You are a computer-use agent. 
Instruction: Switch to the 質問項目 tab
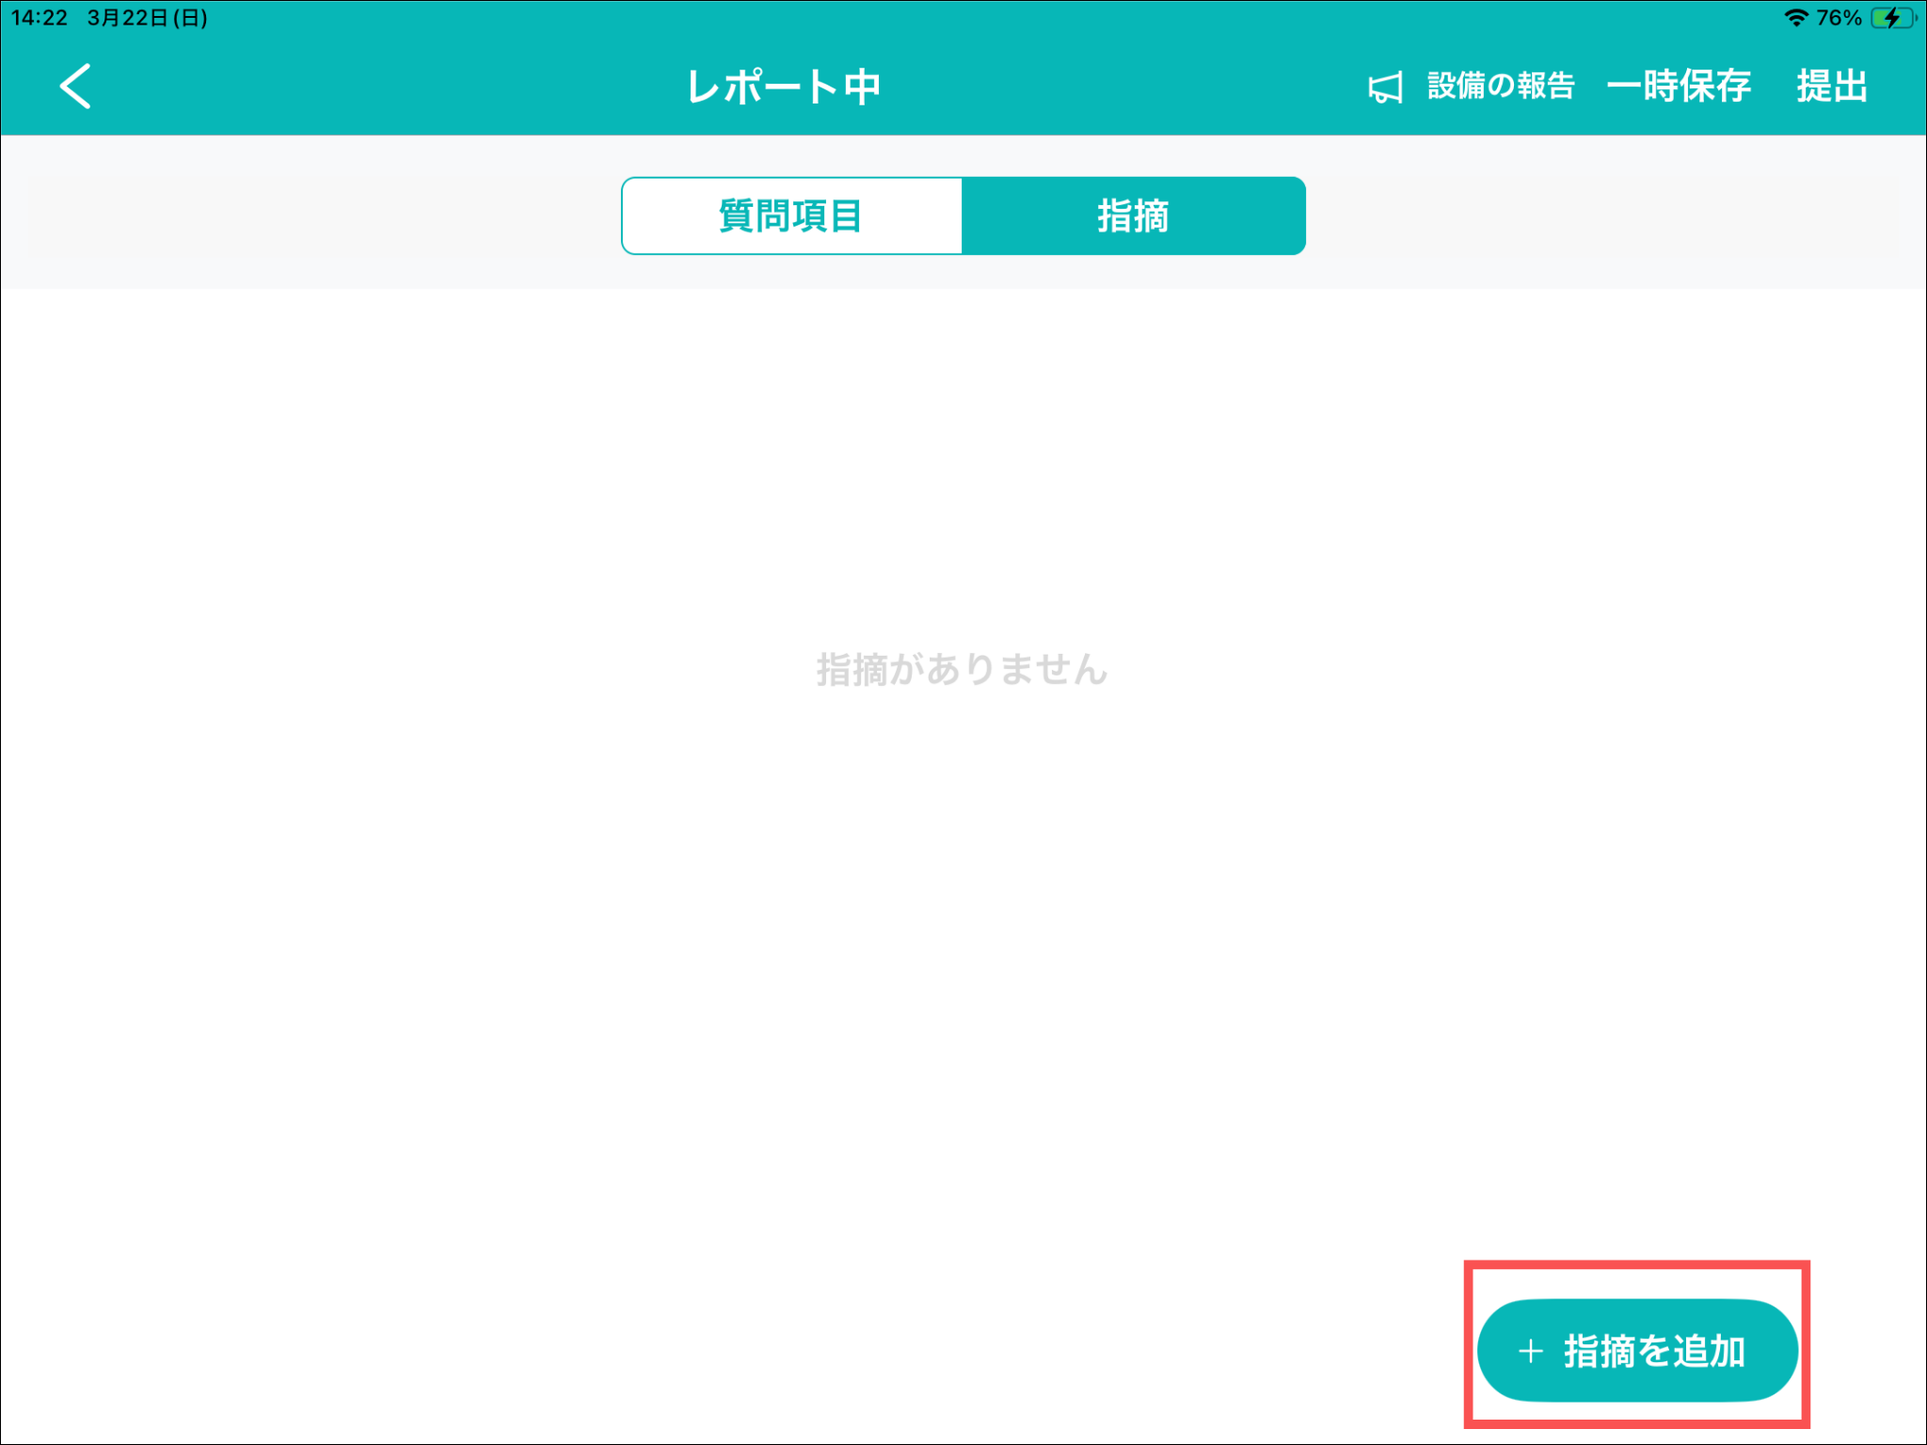pyautogui.click(x=791, y=216)
